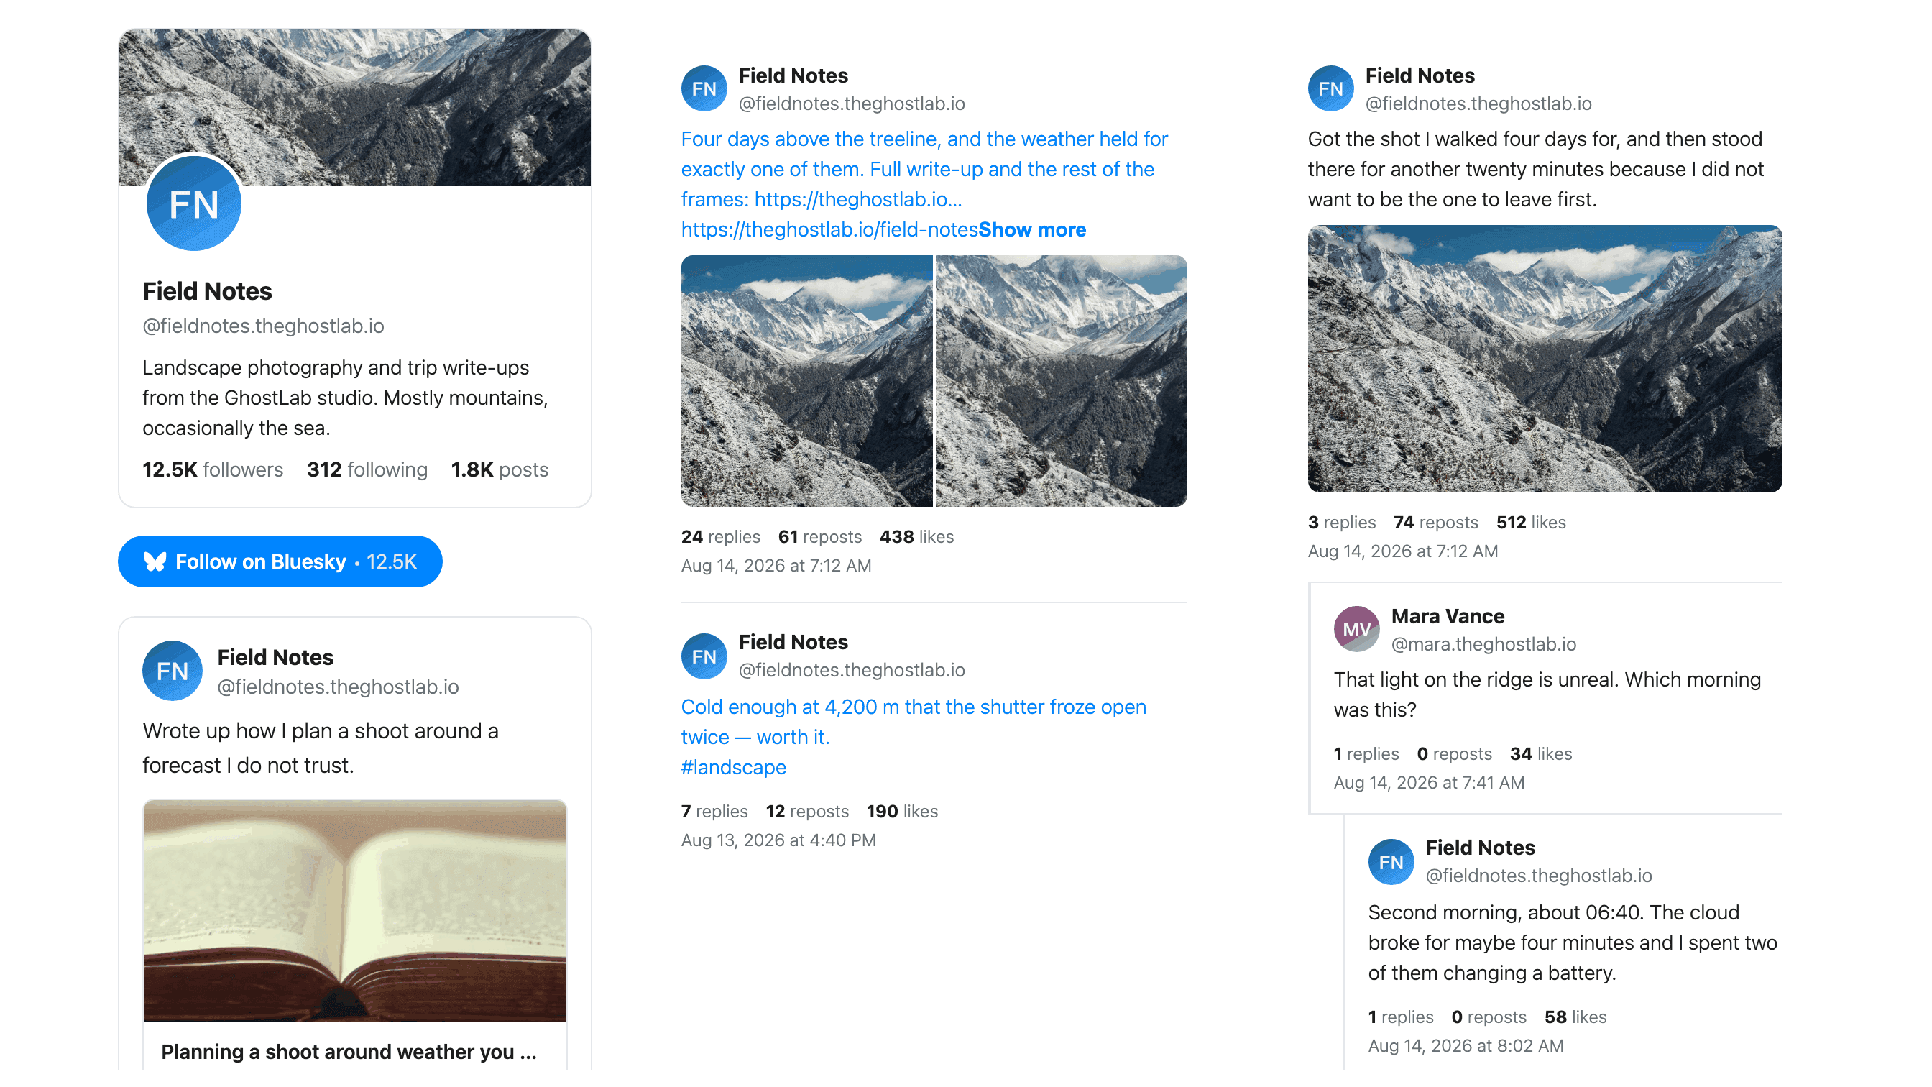Click 190 likes on the shutter froze post
1932x1087 pixels.
pos(902,812)
